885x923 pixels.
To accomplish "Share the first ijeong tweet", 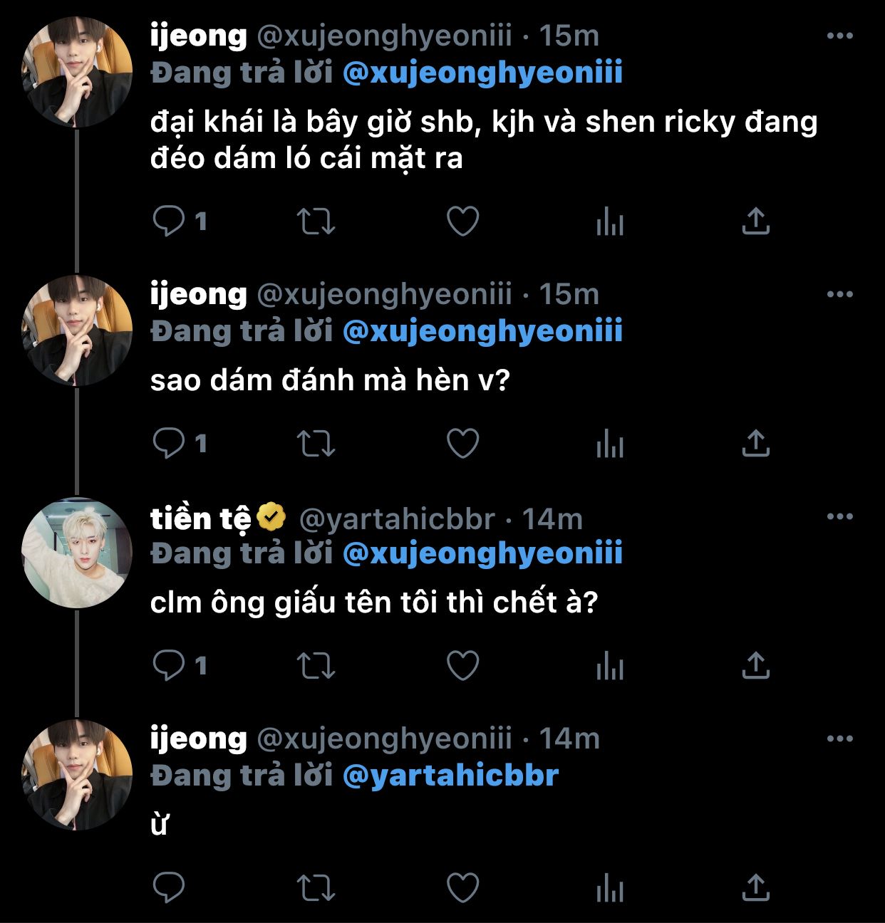I will (x=755, y=221).
